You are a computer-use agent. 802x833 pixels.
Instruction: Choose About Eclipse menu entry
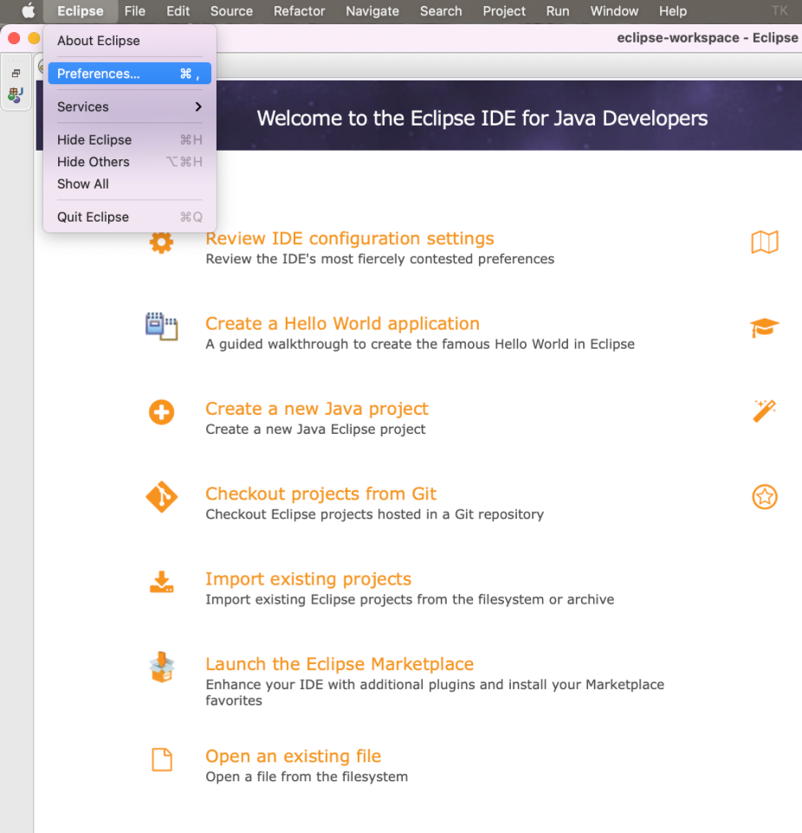(130, 41)
